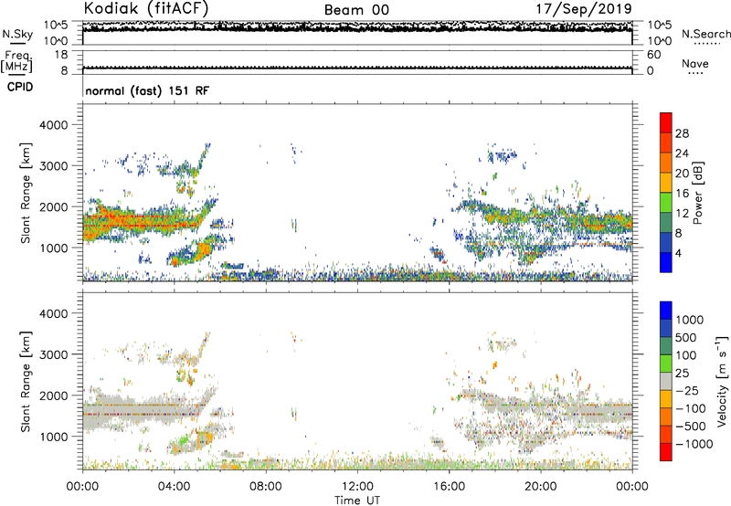Select the "−100" velocity colorbar label

click(x=691, y=408)
